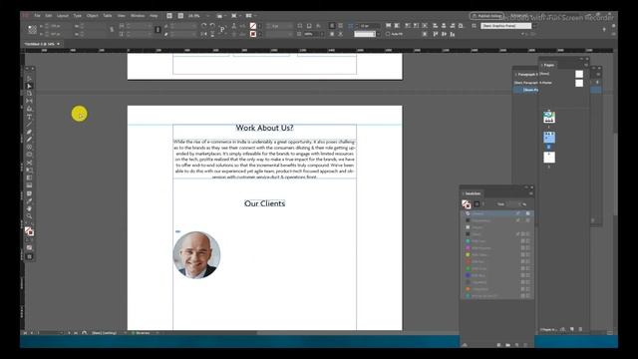This screenshot has height=359, width=638.
Task: Select the magenta color swatch row
Action: pos(496,248)
